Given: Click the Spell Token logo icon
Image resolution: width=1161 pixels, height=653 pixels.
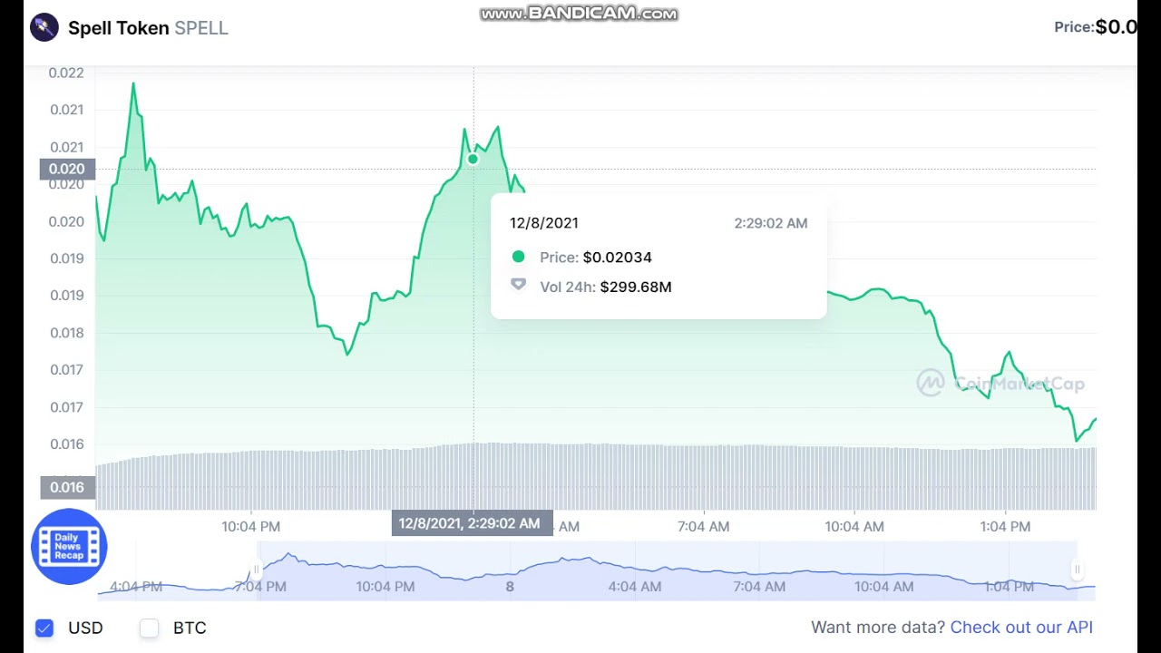Looking at the screenshot, I should coord(44,27).
